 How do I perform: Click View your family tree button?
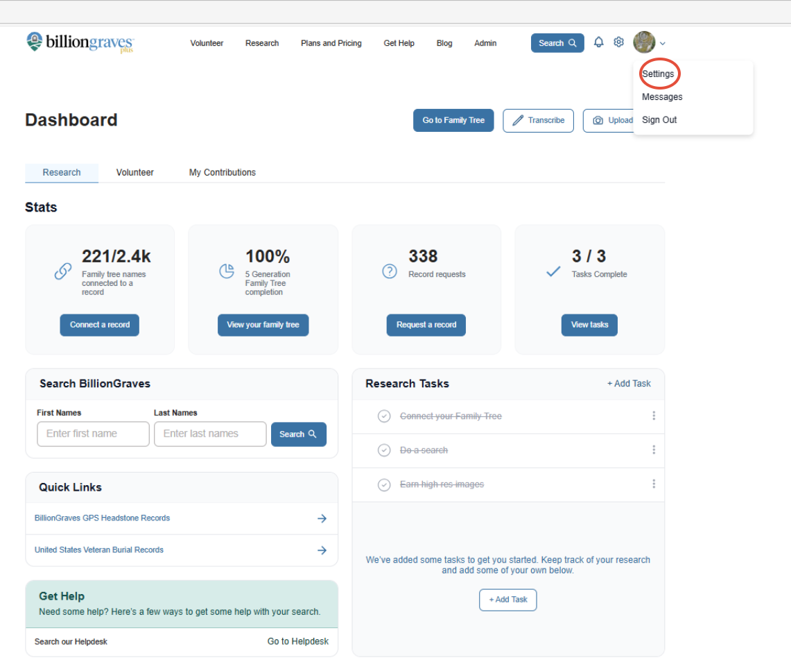[263, 325]
